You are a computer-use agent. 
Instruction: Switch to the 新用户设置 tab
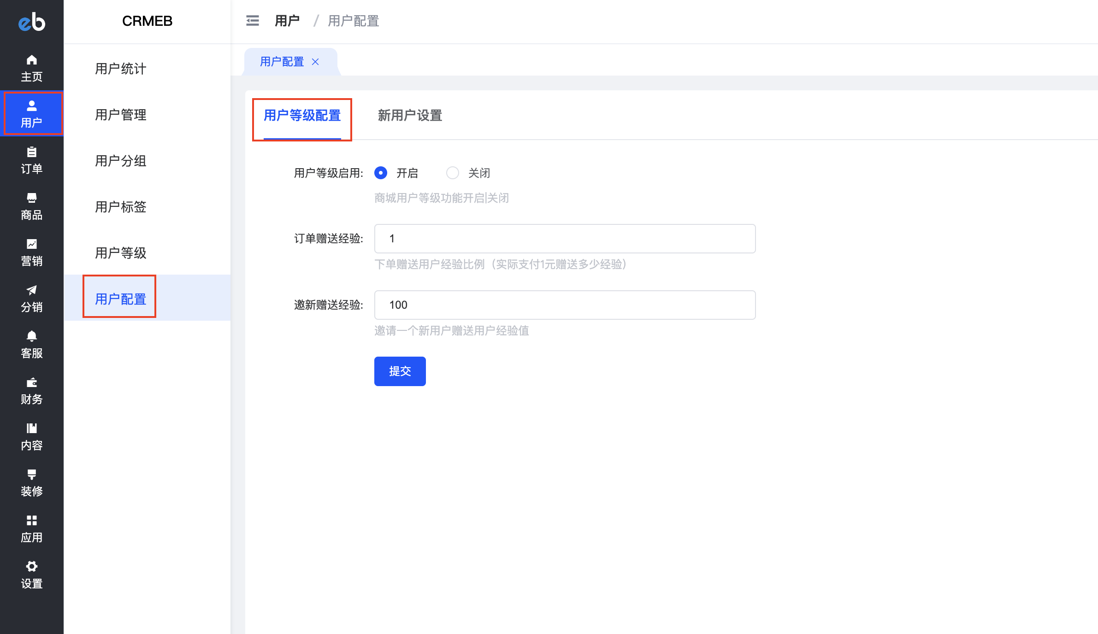tap(410, 115)
